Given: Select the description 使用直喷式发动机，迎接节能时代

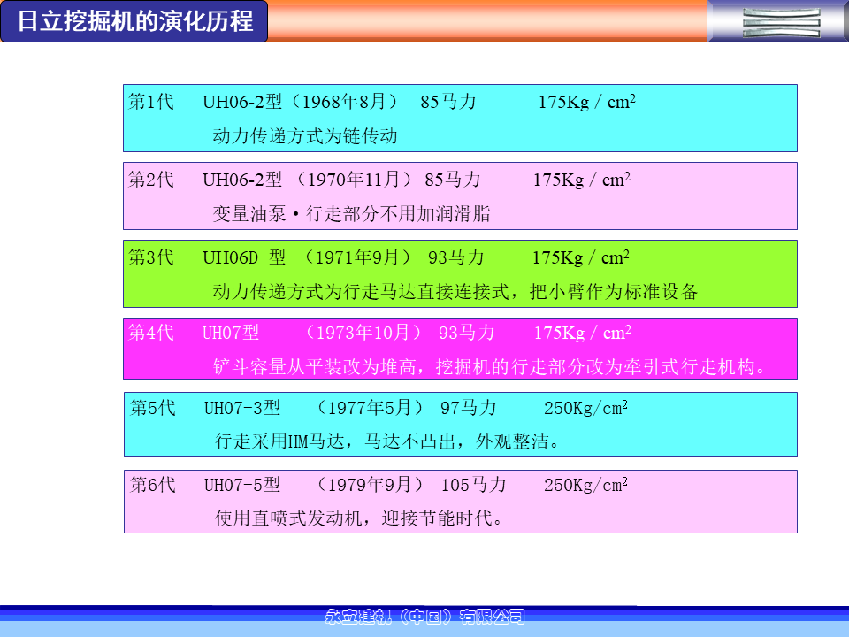Looking at the screenshot, I should [x=359, y=518].
